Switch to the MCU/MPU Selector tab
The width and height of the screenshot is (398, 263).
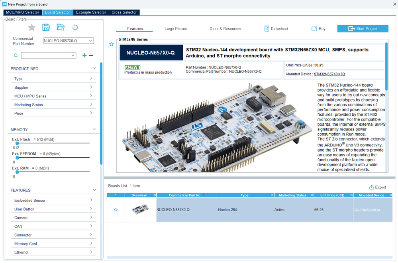tap(23, 12)
